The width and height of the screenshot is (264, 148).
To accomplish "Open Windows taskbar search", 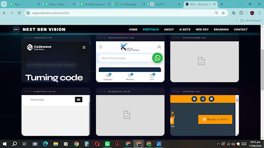I will [15, 144].
